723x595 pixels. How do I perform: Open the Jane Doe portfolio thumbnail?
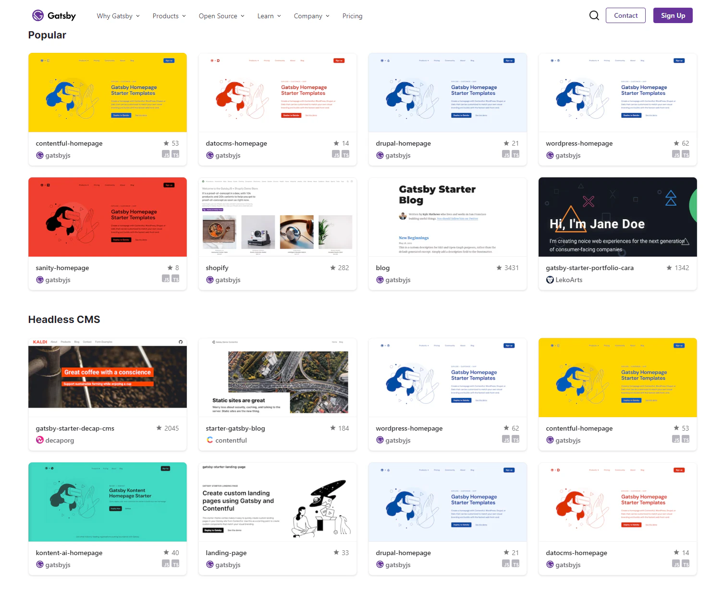point(618,217)
